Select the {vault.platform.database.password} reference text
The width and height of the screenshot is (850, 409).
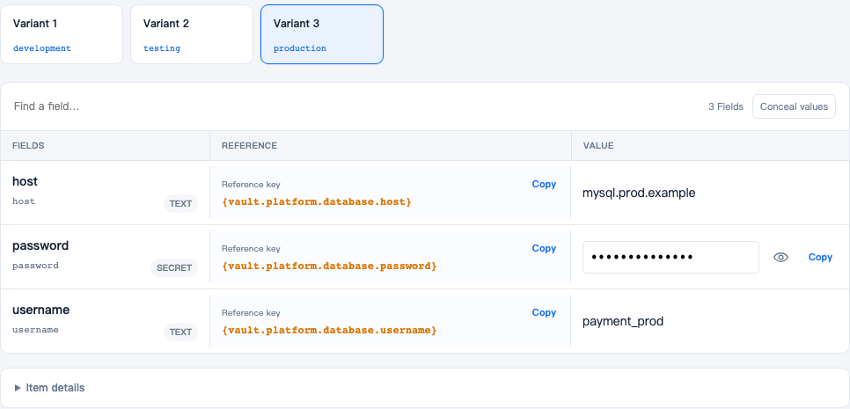click(x=329, y=266)
